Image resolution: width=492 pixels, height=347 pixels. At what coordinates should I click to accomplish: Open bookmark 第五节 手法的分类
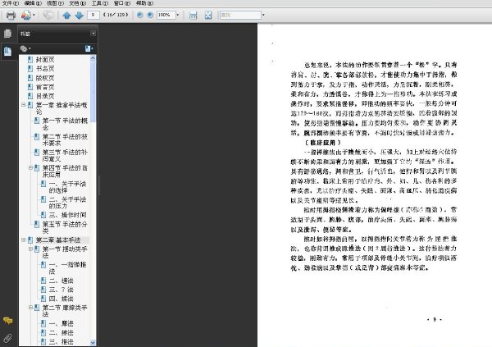65,227
